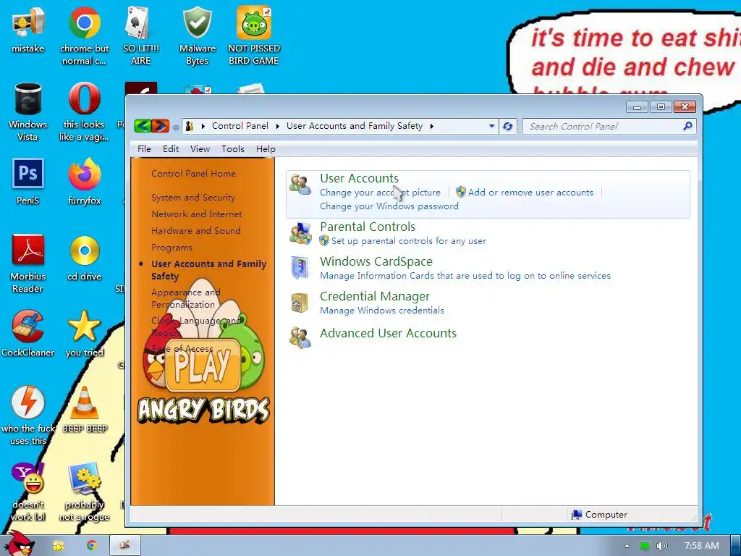
Task: Expand arrow after 'User Accounts and Family Safety' breadcrumb
Action: (431, 126)
